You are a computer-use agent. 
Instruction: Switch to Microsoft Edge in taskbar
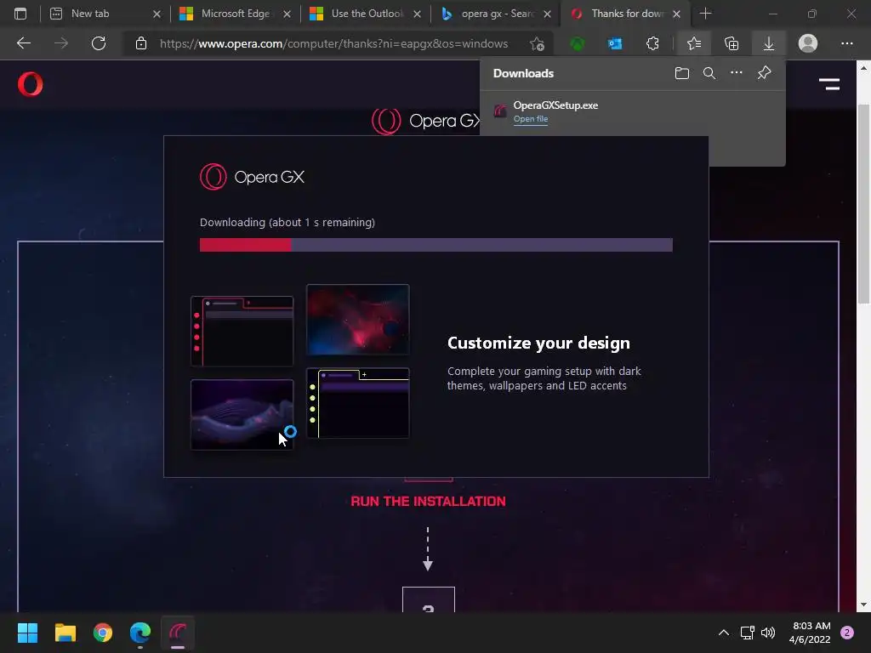[x=140, y=633]
